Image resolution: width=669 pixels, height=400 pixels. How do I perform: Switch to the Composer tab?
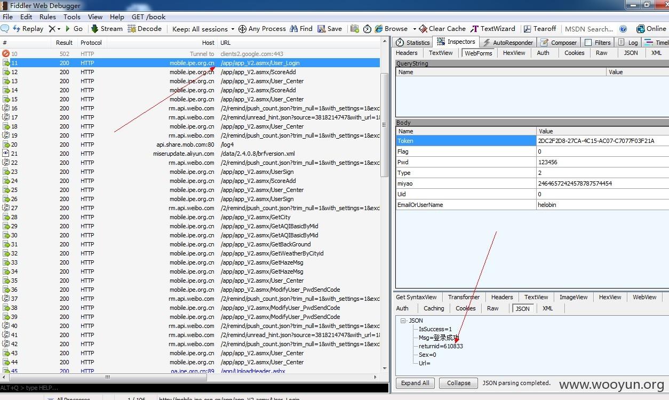tap(559, 42)
